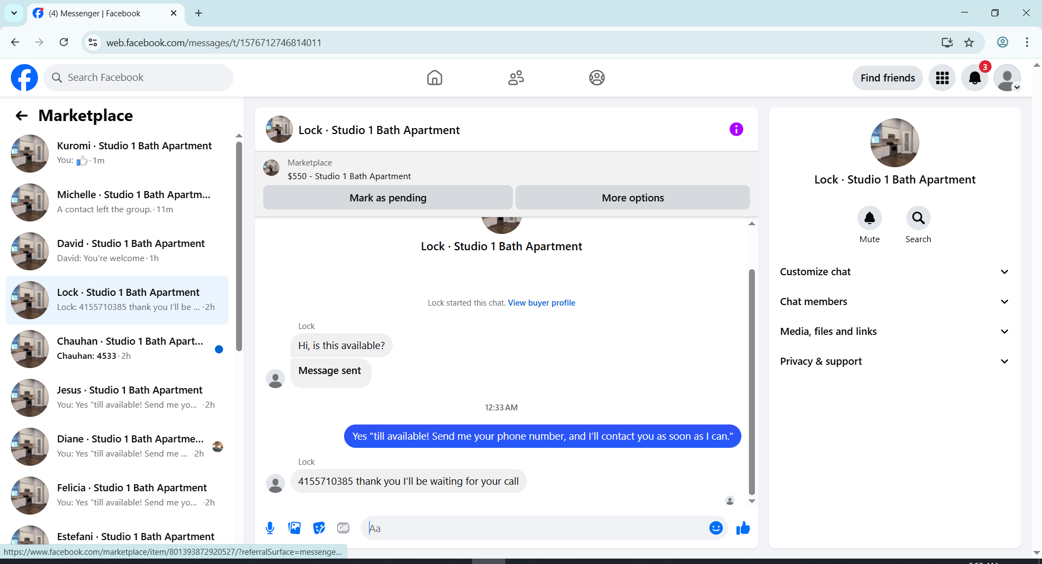Expand Privacy & support section

[x=894, y=361]
